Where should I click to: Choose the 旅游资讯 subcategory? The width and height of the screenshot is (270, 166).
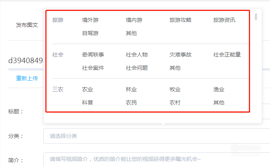tap(224, 20)
